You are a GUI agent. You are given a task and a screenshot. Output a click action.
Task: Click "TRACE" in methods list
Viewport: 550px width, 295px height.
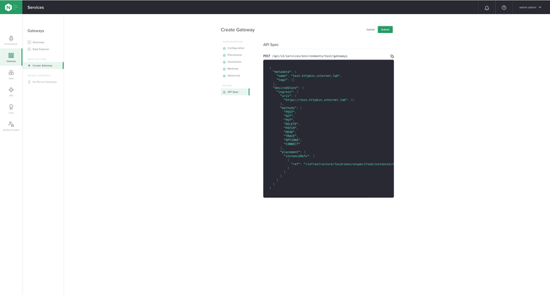tap(290, 136)
